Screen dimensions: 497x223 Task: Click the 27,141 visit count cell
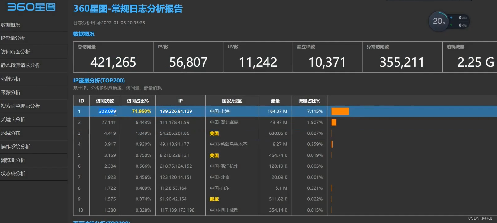[109, 122]
